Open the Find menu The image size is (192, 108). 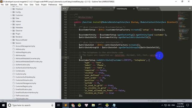point(21,4)
